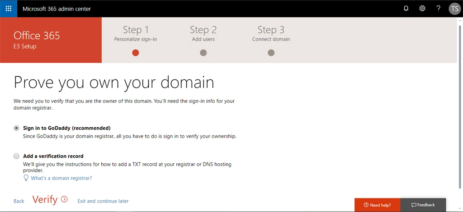Click Exit and continue later
The height and width of the screenshot is (212, 463).
[103, 201]
